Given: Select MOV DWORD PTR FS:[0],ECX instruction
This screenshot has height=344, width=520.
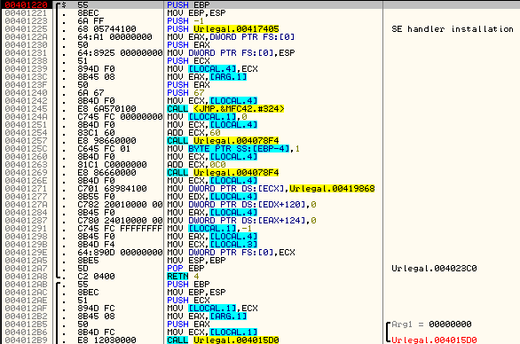Looking at the screenshot, I should (x=231, y=252).
